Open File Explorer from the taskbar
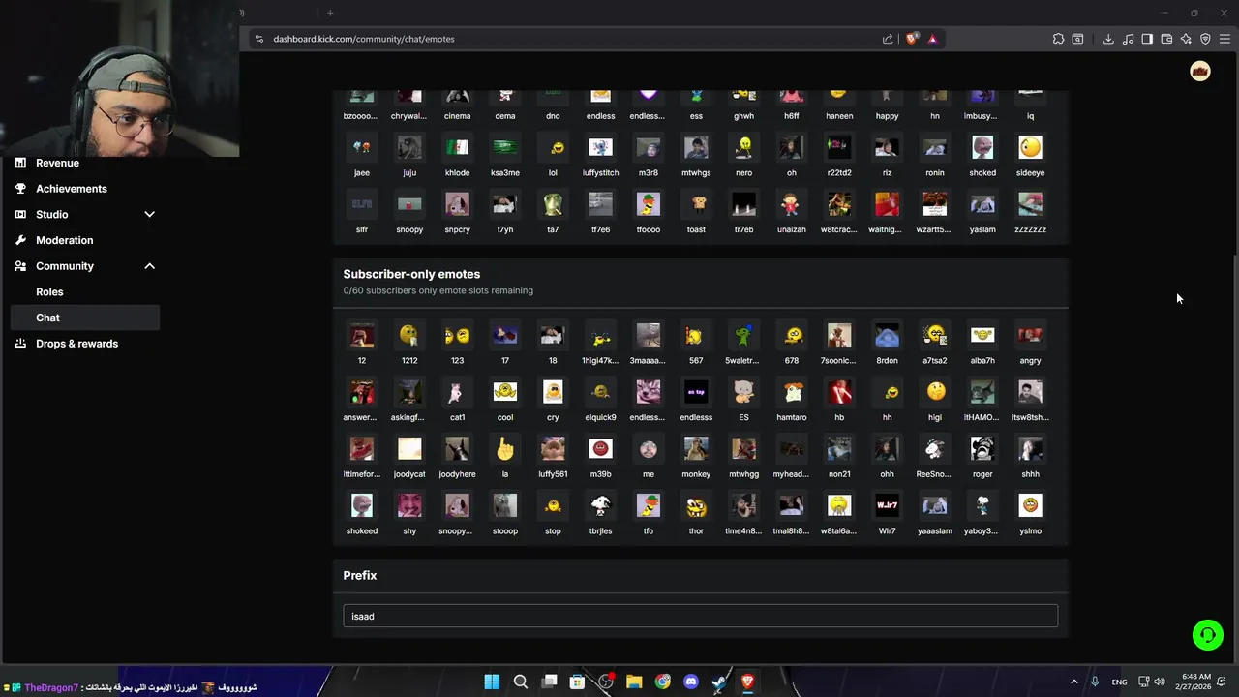This screenshot has height=697, width=1239. point(634,682)
